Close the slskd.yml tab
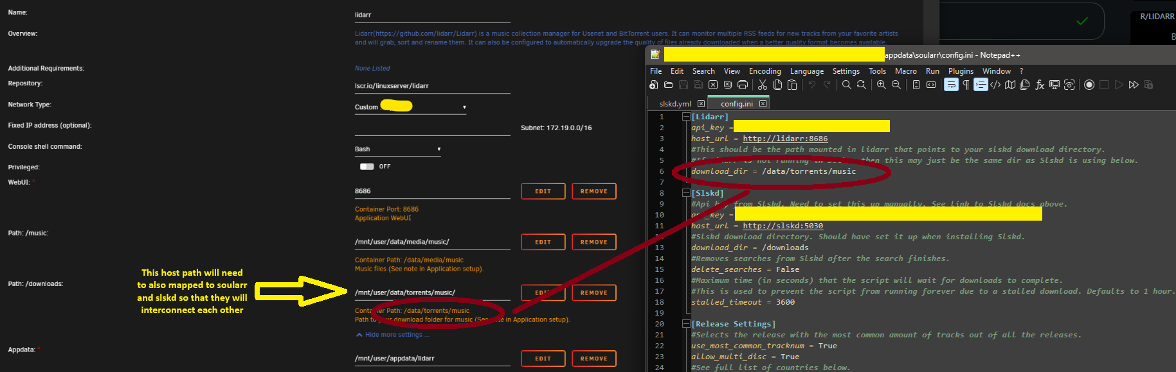Screen dimensions: 1176x372 [x=701, y=104]
